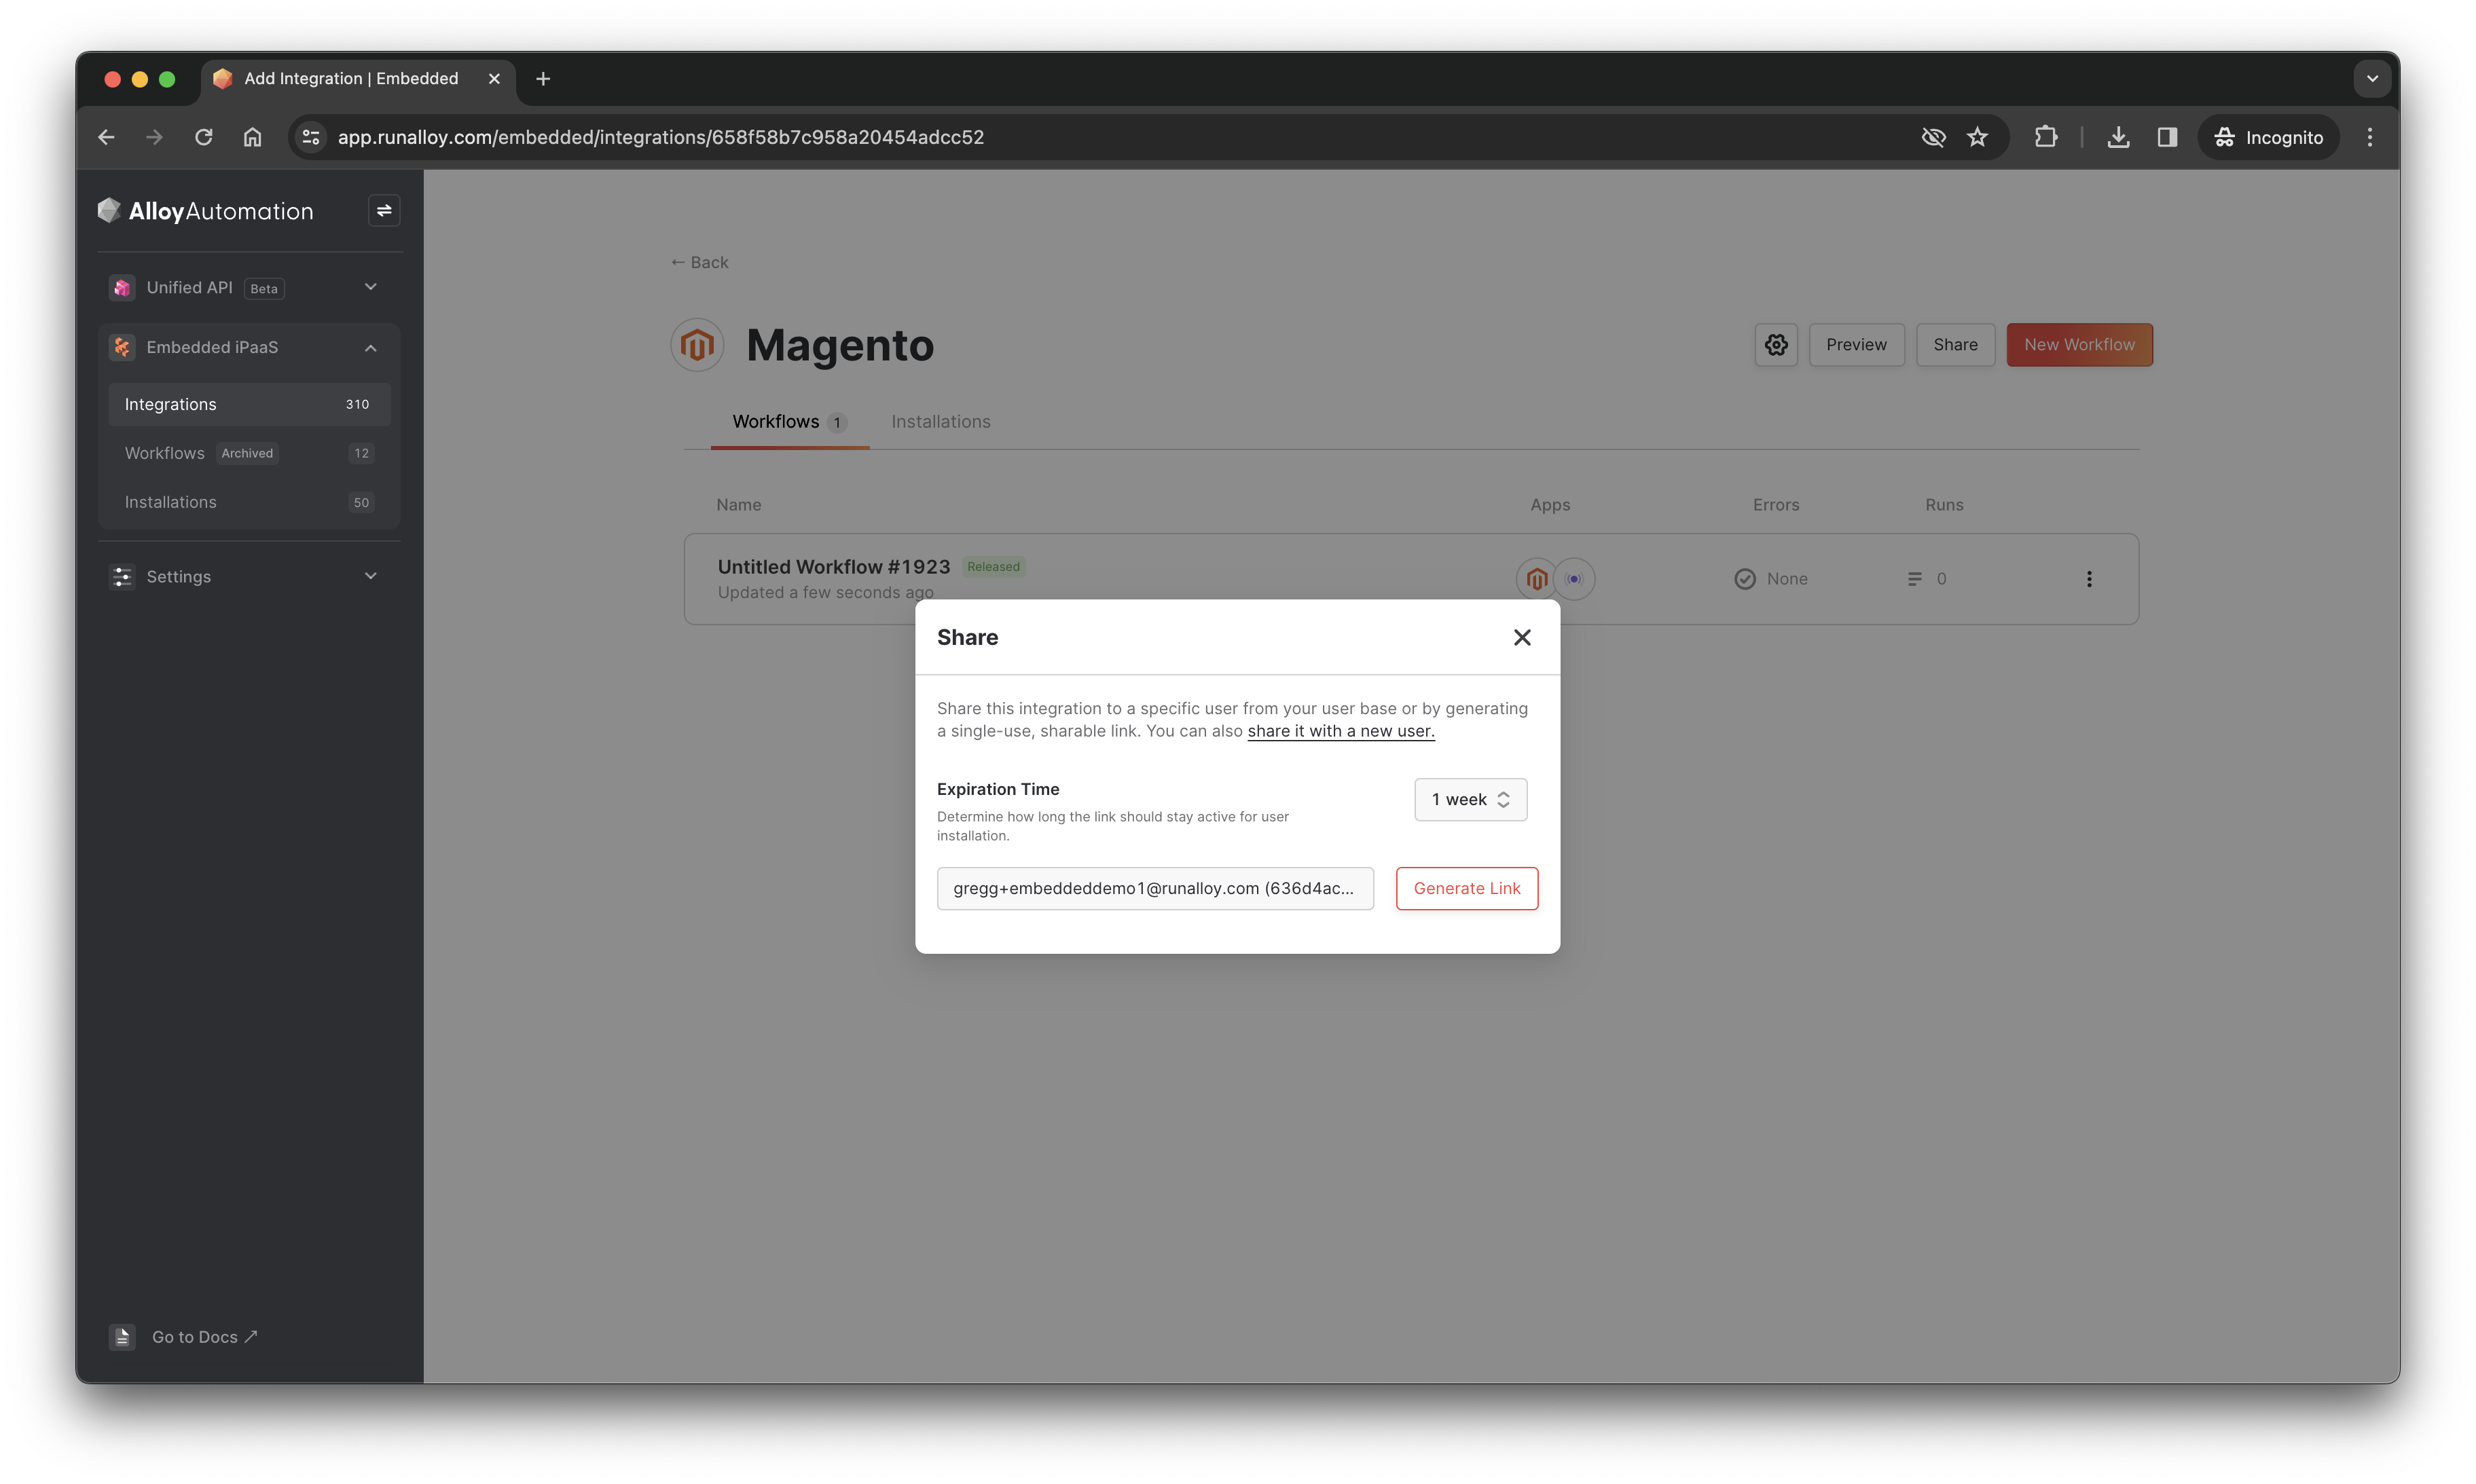Select Workflows in the sidebar
Image resolution: width=2476 pixels, height=1484 pixels.
point(165,453)
